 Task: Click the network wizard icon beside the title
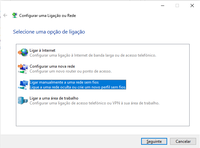(x=15, y=15)
